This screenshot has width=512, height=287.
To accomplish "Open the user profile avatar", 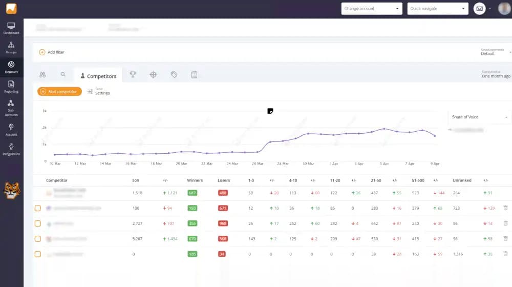I will tap(504, 9).
